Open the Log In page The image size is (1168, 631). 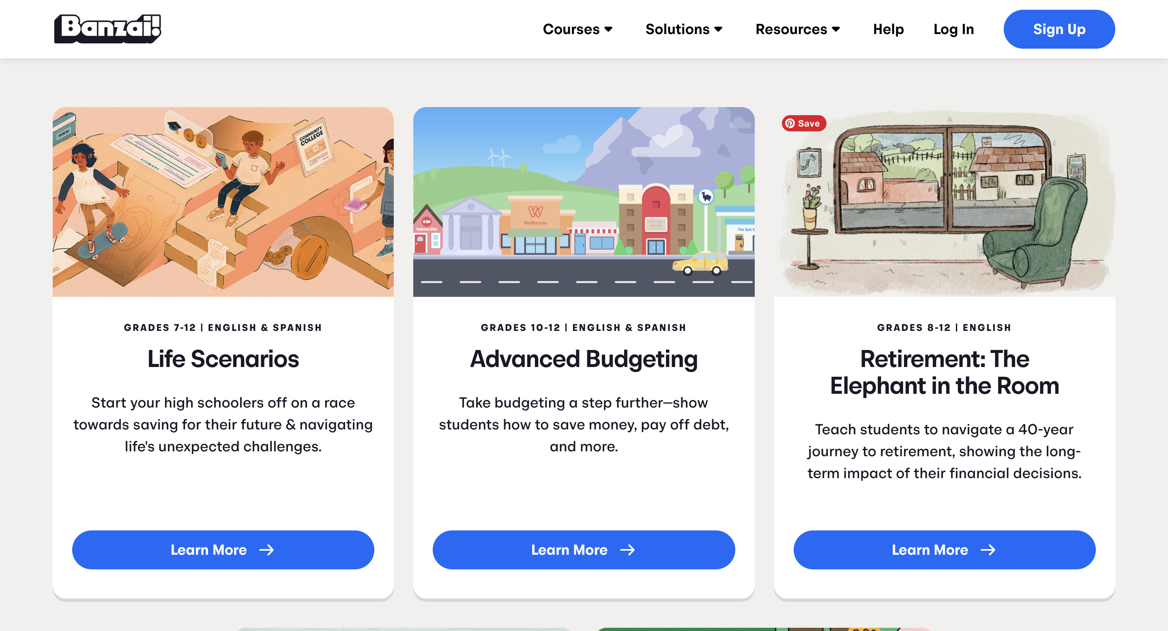tap(953, 29)
